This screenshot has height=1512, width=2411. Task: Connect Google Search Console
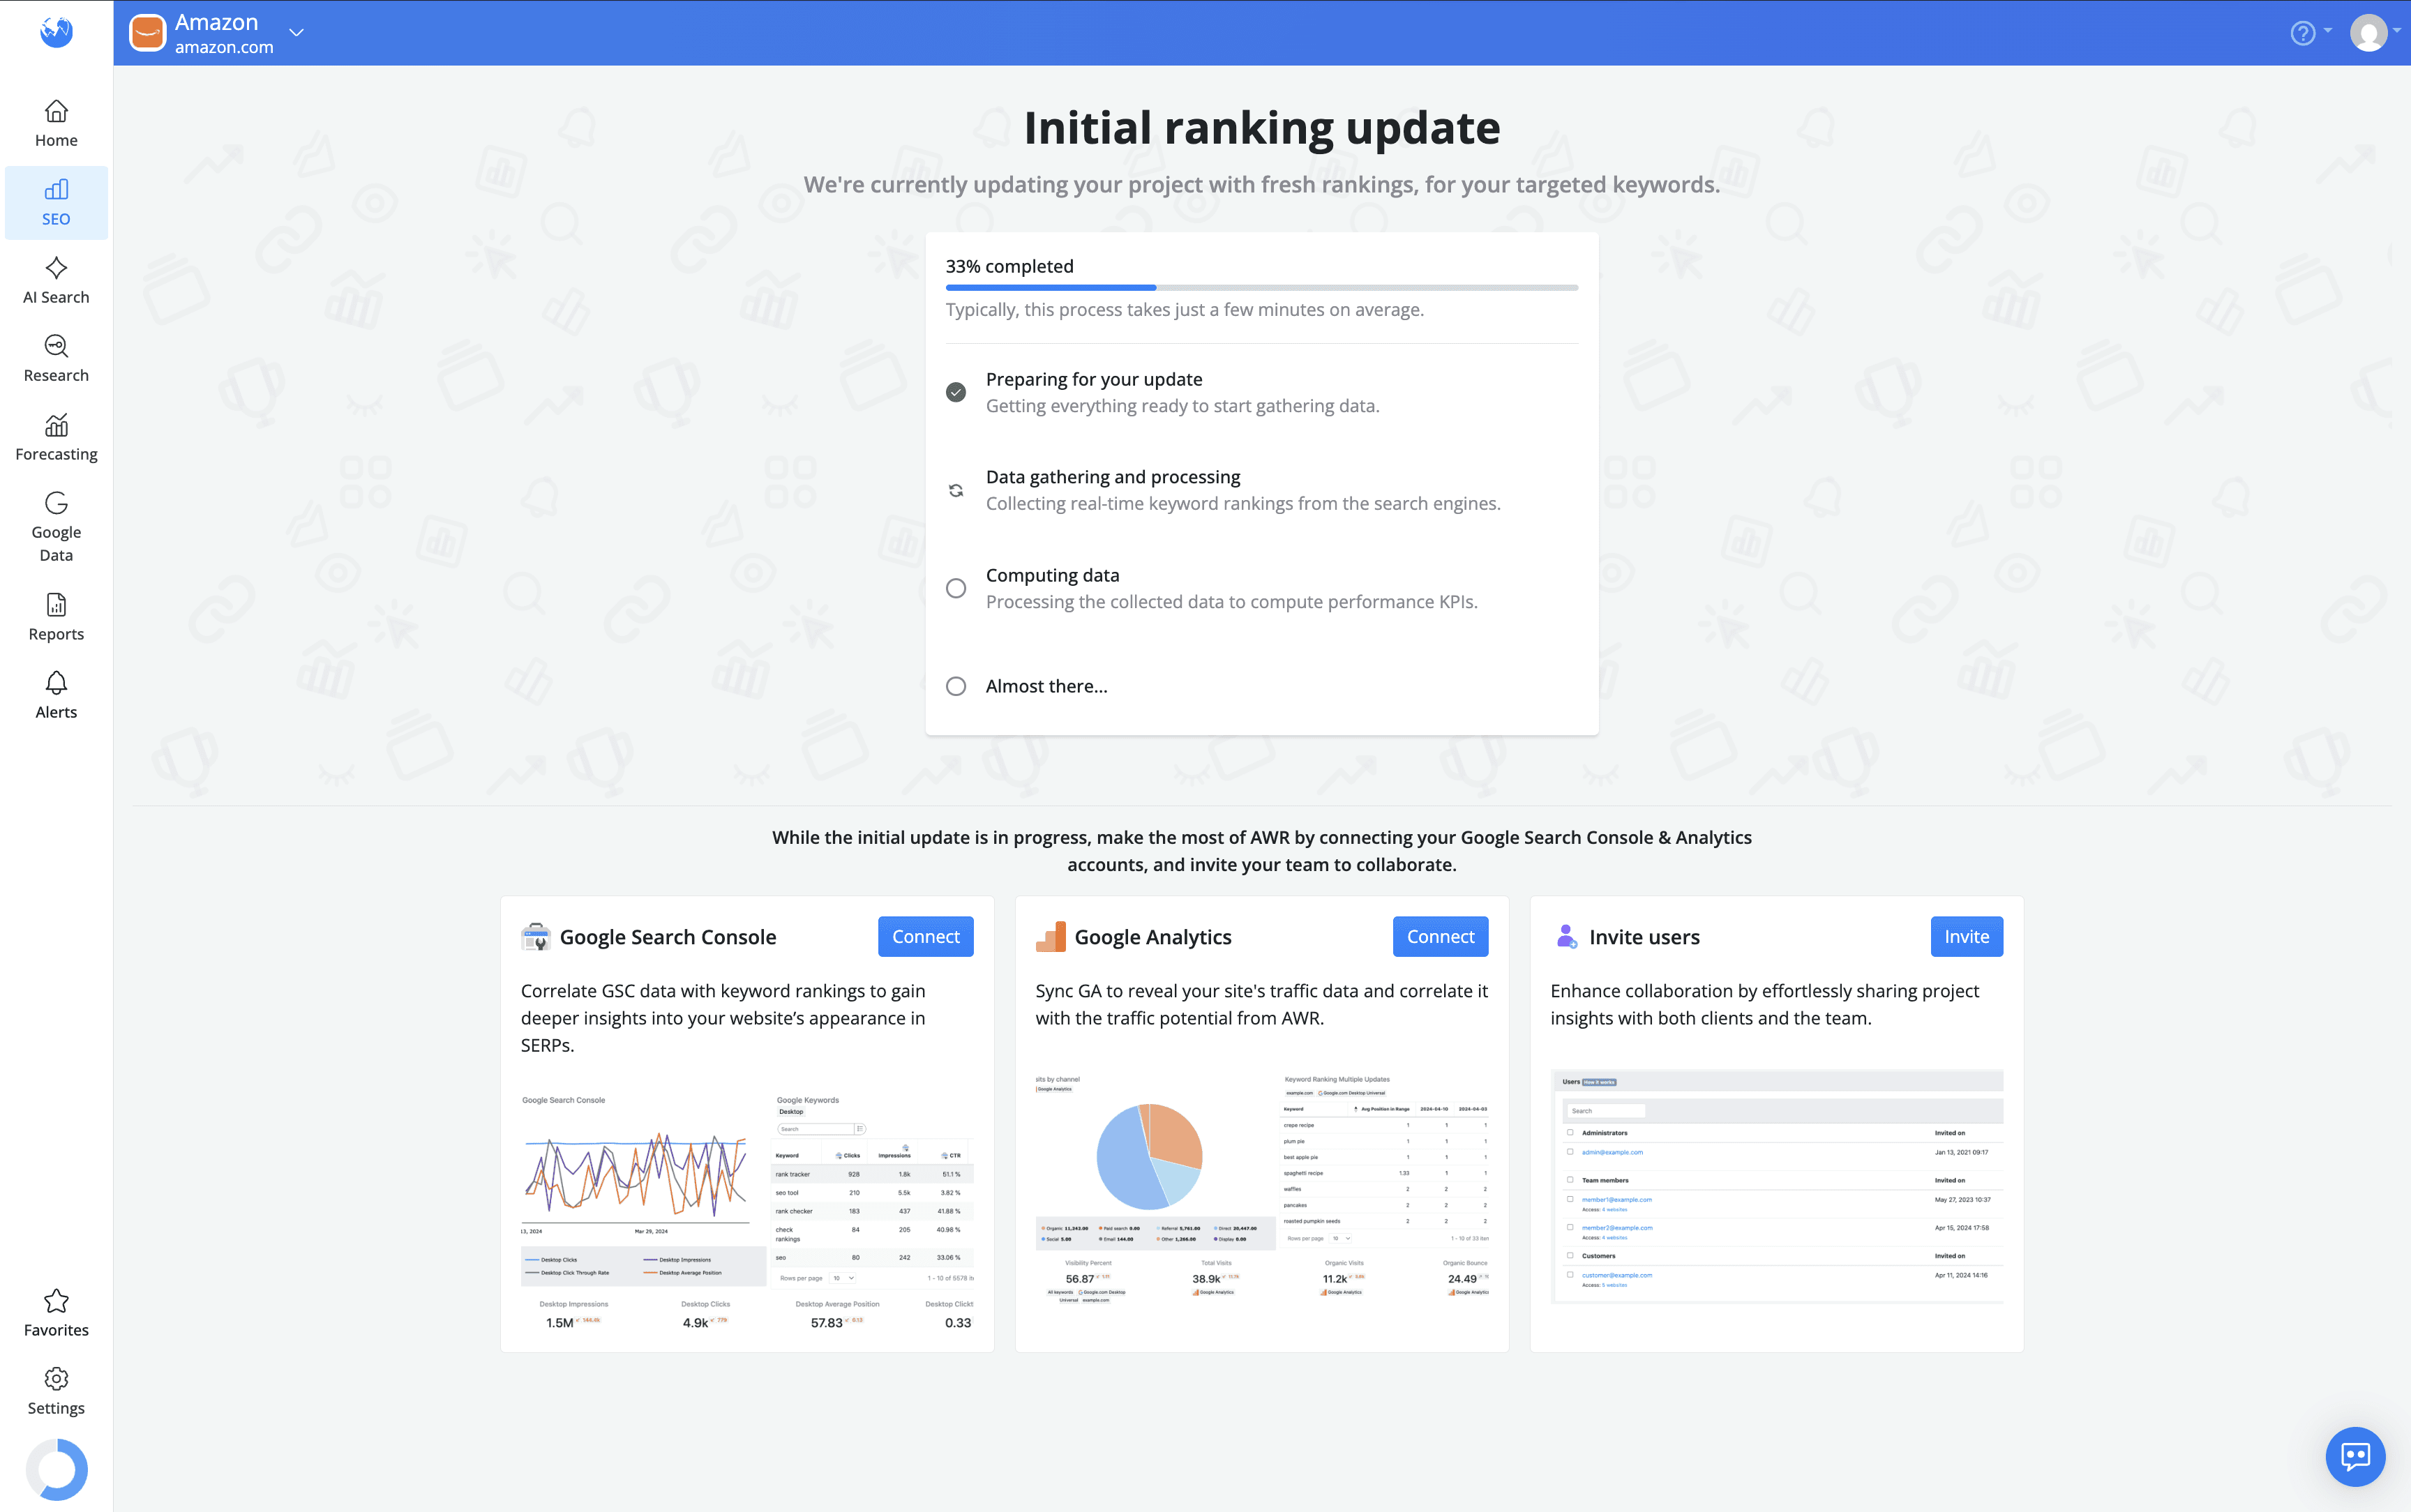point(925,936)
